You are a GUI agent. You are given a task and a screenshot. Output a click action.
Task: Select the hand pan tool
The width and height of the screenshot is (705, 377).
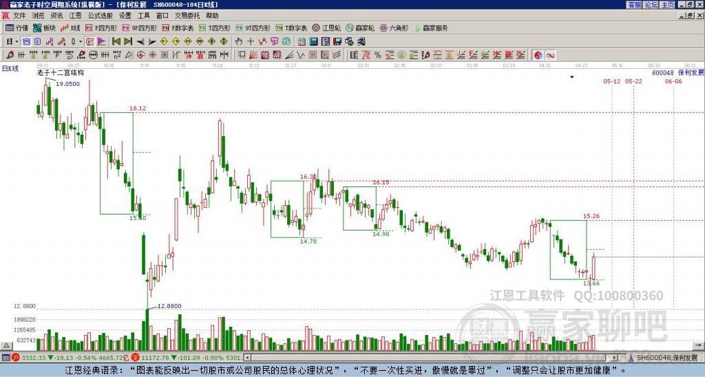pyautogui.click(x=239, y=42)
